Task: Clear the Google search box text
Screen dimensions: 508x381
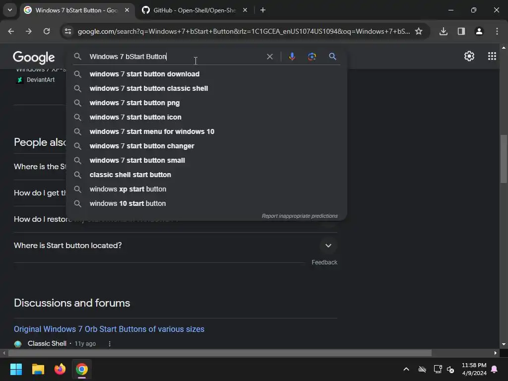Action: [269, 57]
